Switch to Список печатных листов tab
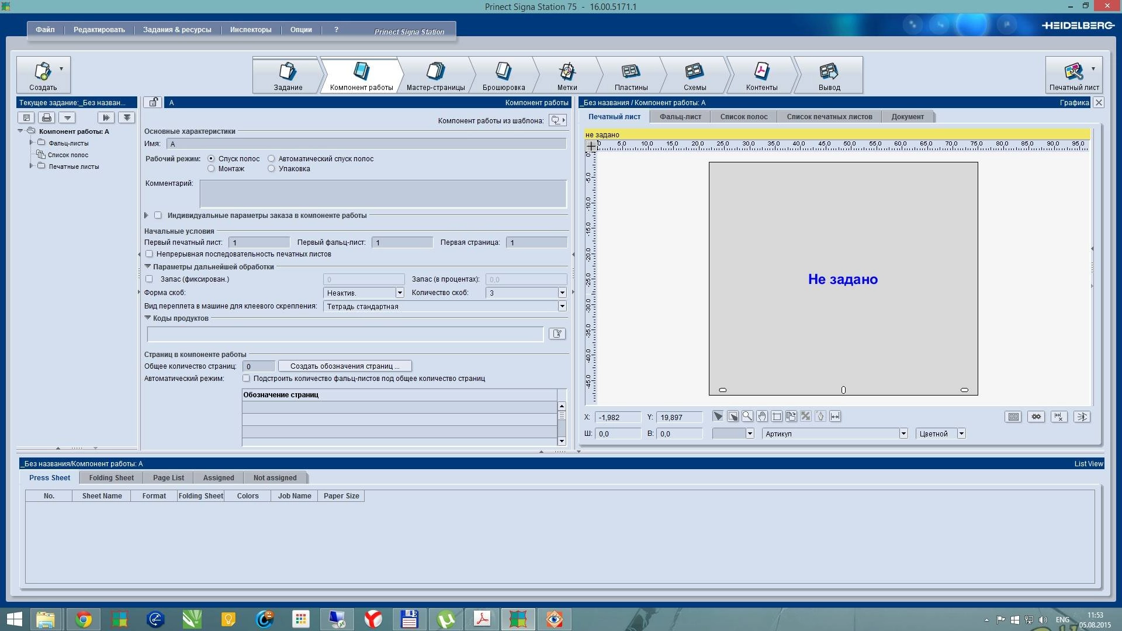Screen dimensions: 1122x631 829,117
